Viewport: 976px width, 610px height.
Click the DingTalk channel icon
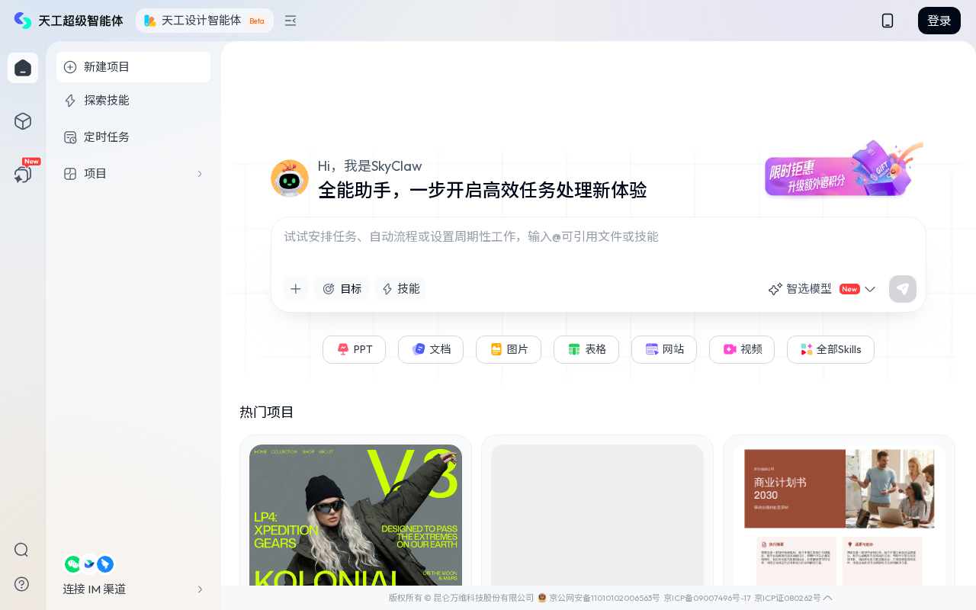click(x=105, y=564)
